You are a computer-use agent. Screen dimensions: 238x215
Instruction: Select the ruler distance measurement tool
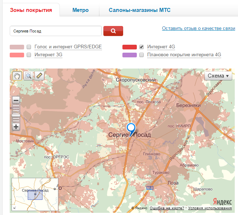pos(39,76)
